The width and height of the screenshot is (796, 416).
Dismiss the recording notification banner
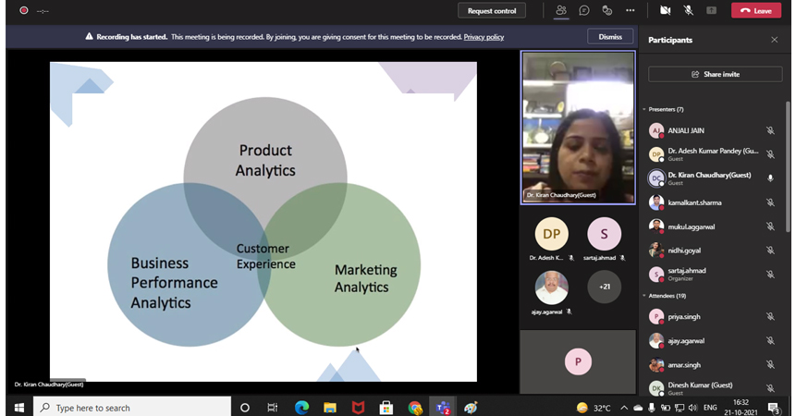pos(610,37)
